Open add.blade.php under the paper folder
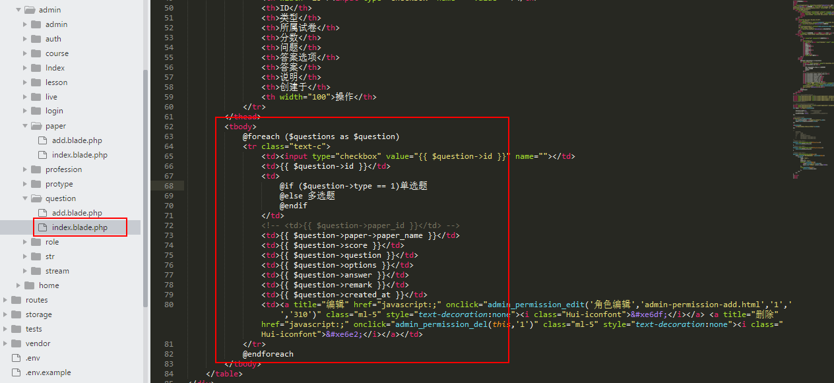 tap(77, 140)
